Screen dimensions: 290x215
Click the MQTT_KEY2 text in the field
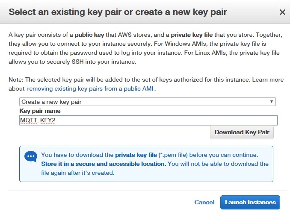point(38,121)
